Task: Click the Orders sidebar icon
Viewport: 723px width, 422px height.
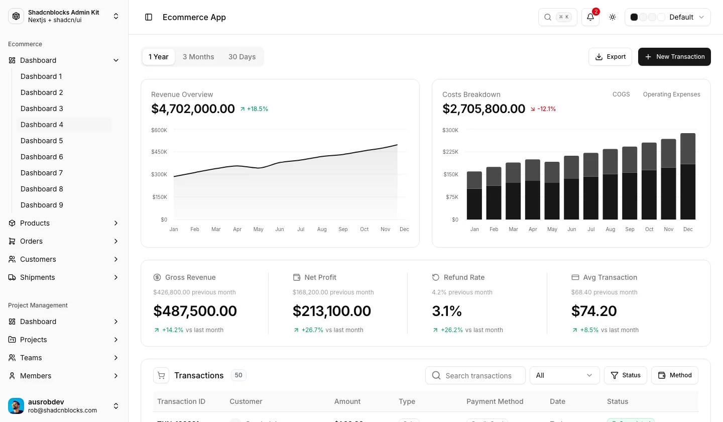Action: [12, 241]
